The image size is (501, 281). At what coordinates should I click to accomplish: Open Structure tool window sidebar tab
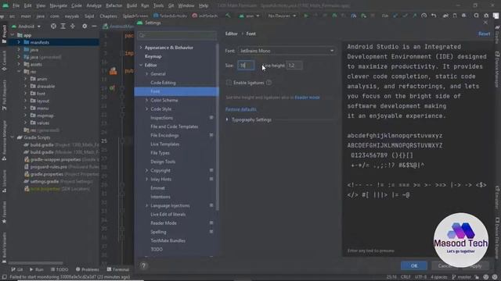[4, 181]
